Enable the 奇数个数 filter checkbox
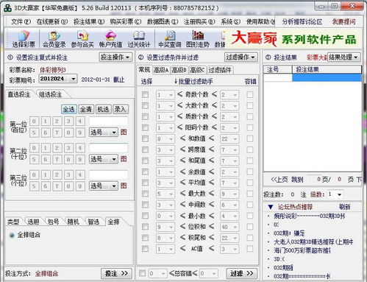The width and height of the screenshot is (367, 282). point(145,94)
